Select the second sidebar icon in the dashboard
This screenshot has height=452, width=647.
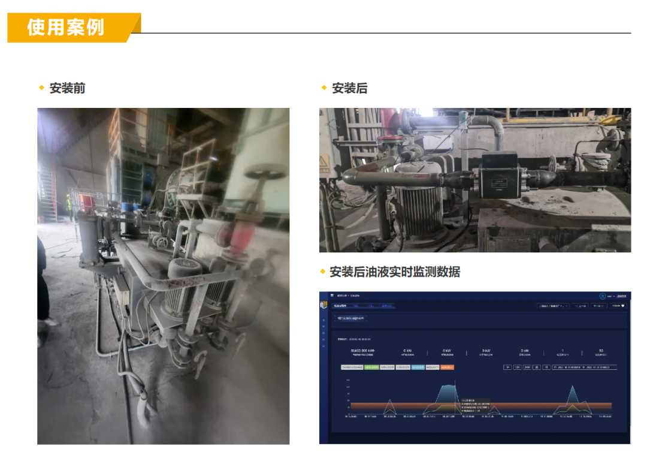coord(323,327)
